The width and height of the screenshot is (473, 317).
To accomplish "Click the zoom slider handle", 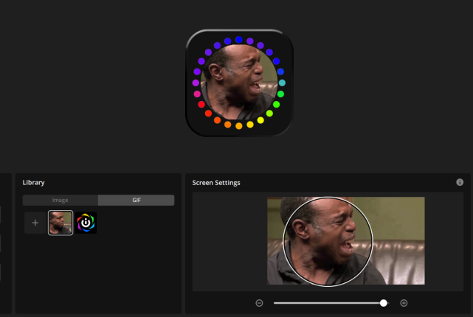I will tap(384, 303).
